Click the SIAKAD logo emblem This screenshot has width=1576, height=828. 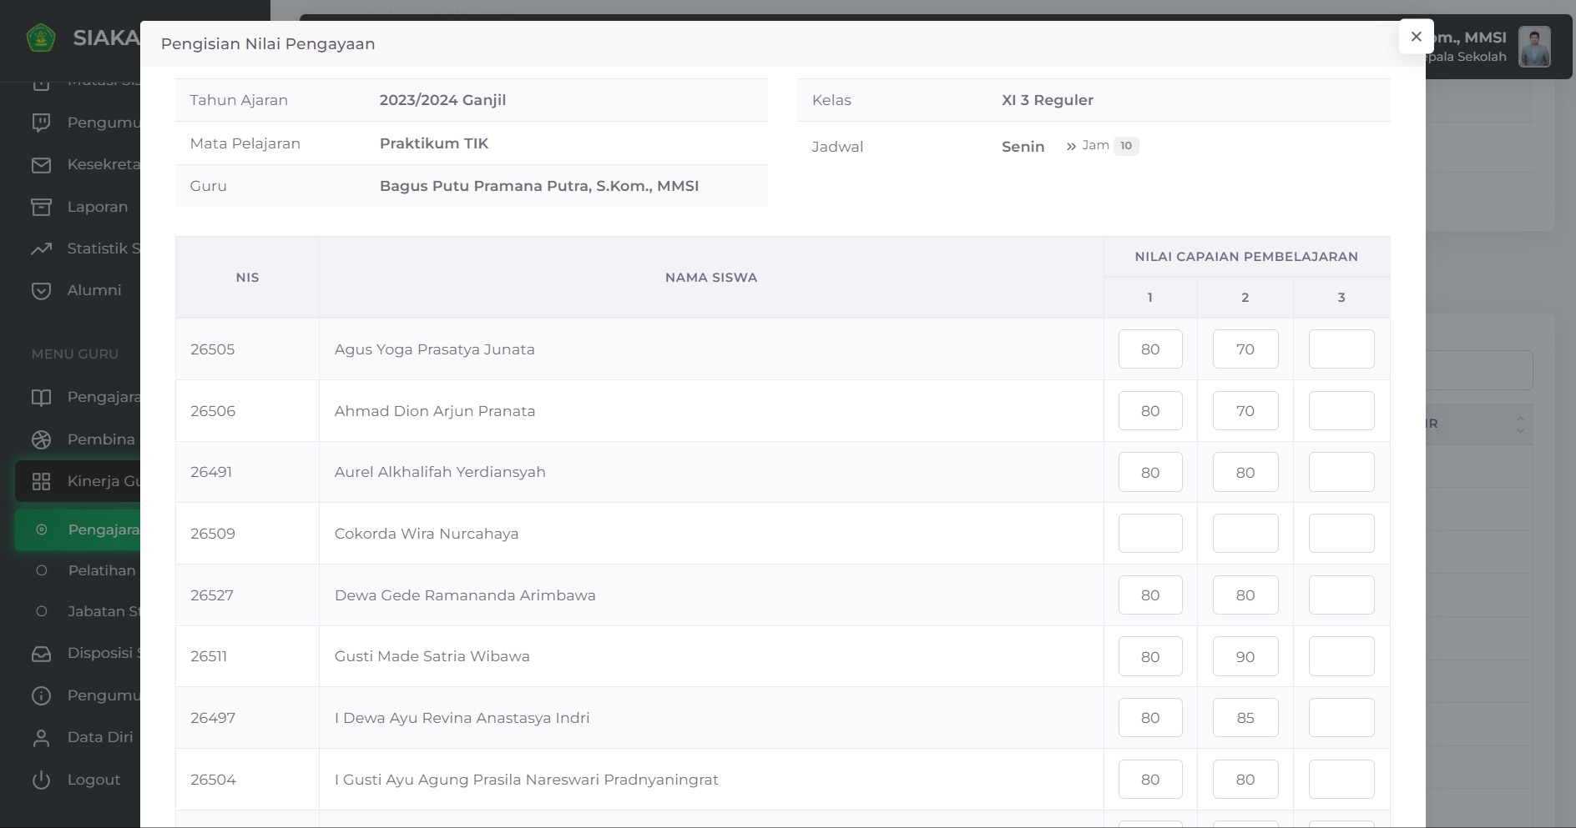tap(41, 38)
